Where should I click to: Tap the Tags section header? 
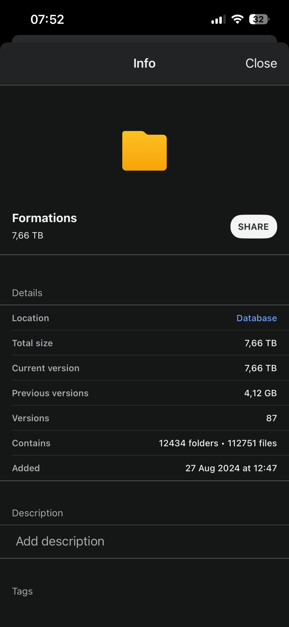point(23,591)
